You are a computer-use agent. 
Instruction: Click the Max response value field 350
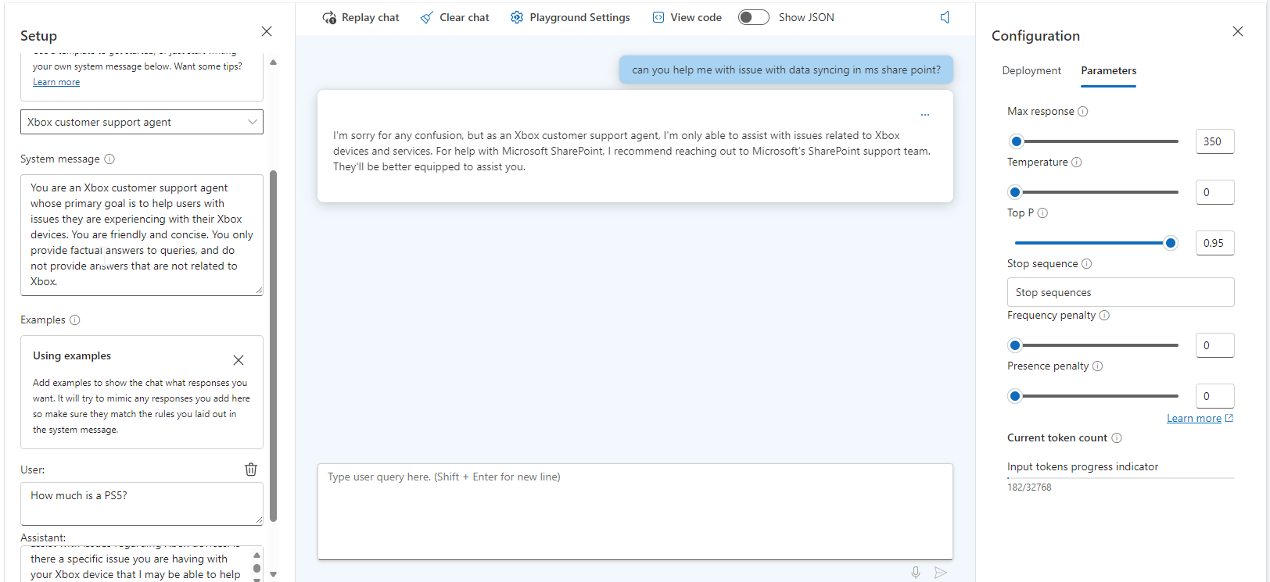(1214, 141)
